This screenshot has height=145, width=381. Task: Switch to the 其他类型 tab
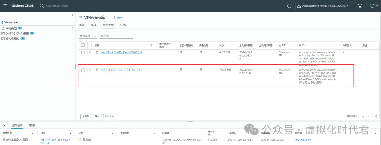pos(108,25)
